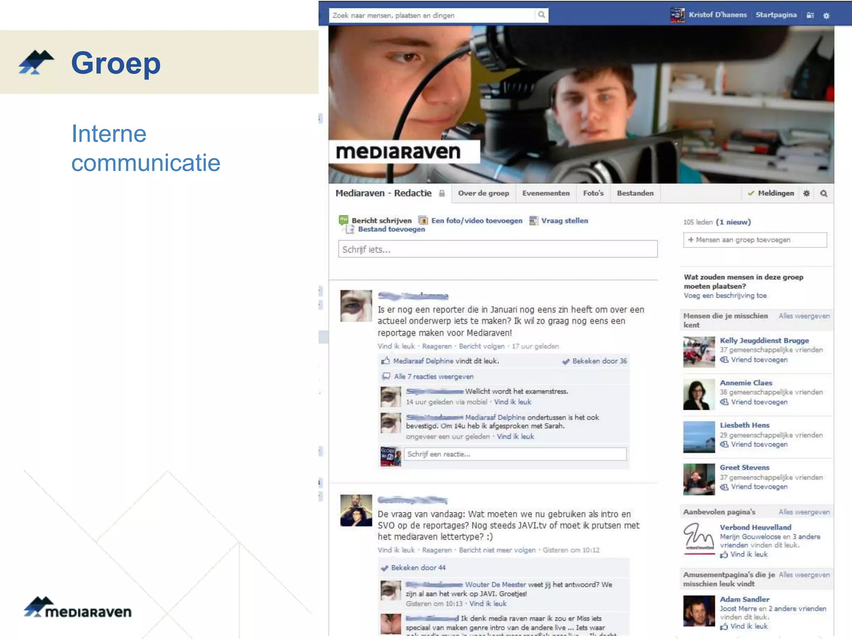Click Reageren on the January reporter post
The height and width of the screenshot is (639, 852).
click(437, 346)
